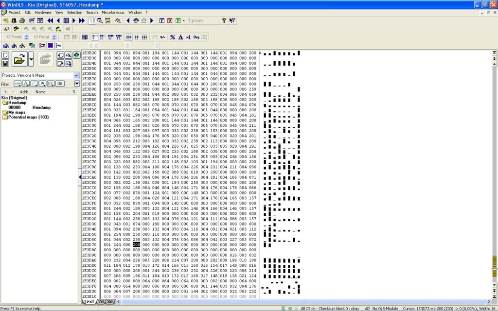Click the export page icon with right arrow
Screen dimensions: 498x311
60,63
